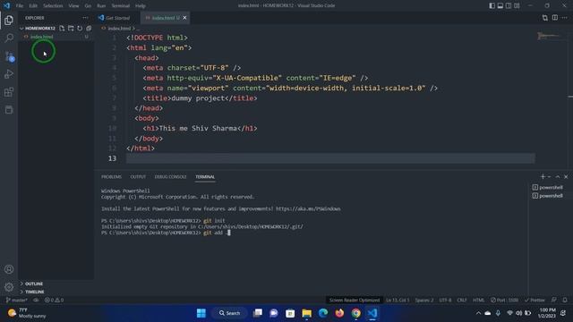This screenshot has height=322, width=573.
Task: Open the Edit menu
Action: (33, 5)
